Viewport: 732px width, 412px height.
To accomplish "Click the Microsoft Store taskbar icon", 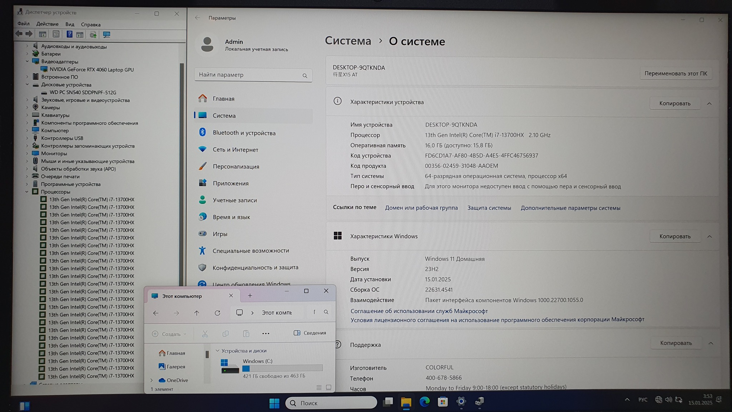I will point(442,402).
